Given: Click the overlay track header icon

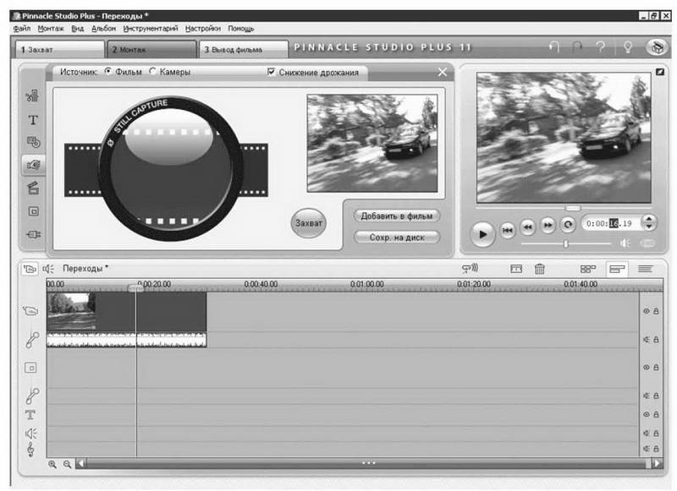Looking at the screenshot, I should [x=30, y=368].
